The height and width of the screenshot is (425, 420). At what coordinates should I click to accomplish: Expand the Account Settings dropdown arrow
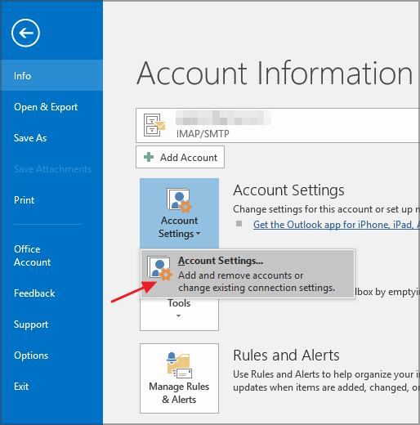(x=198, y=234)
